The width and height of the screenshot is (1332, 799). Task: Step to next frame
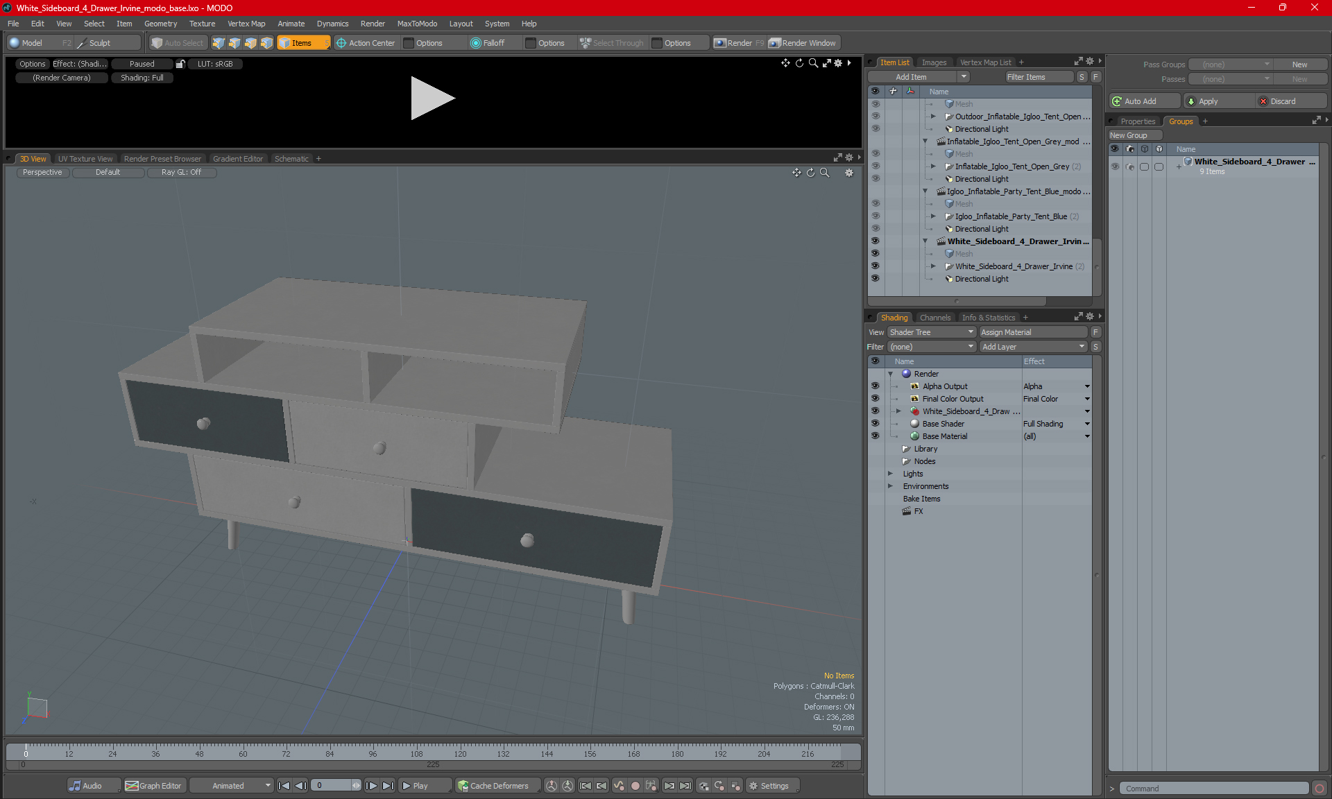pyautogui.click(x=372, y=786)
